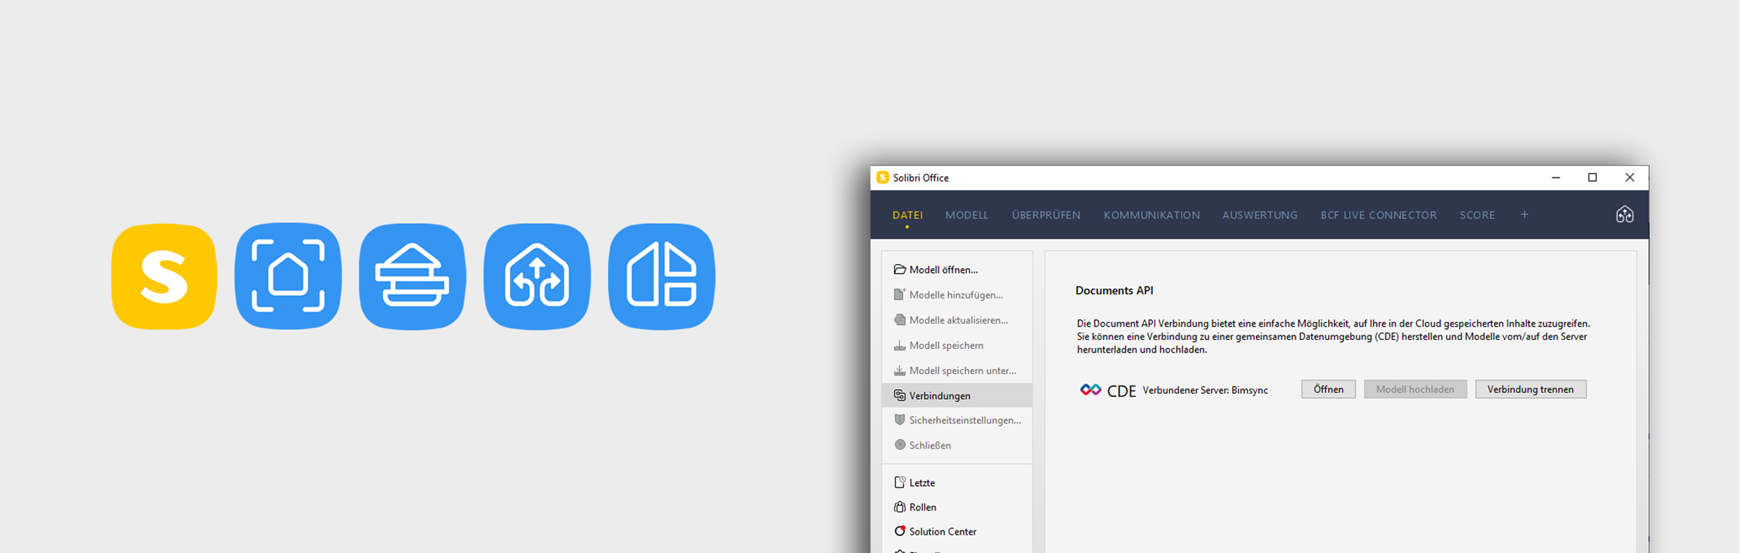Open Rollen in the sidebar

[957, 507]
